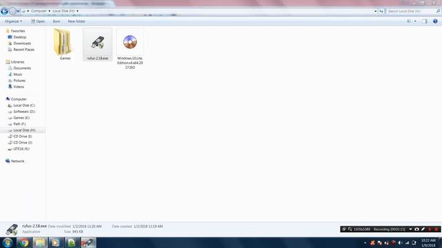Pause recording with red pause button
442x248 pixels.
point(430,229)
